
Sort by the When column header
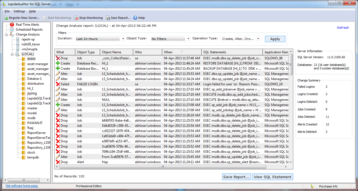click(x=181, y=52)
